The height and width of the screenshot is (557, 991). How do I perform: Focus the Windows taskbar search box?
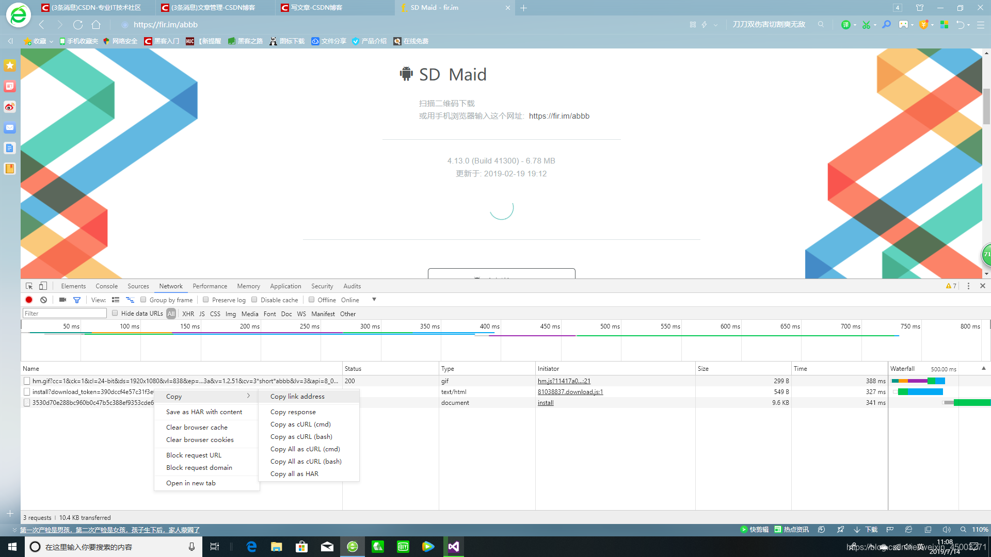click(x=113, y=547)
